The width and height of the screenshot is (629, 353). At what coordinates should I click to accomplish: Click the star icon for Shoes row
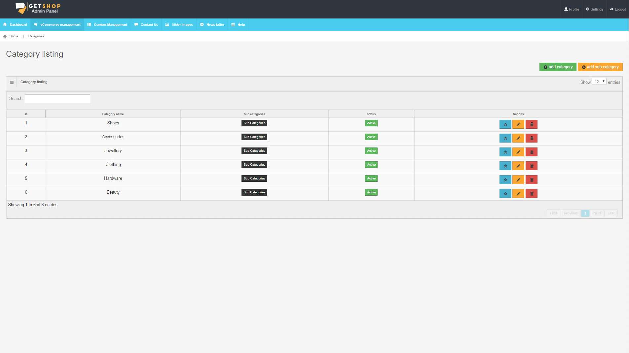(505, 124)
